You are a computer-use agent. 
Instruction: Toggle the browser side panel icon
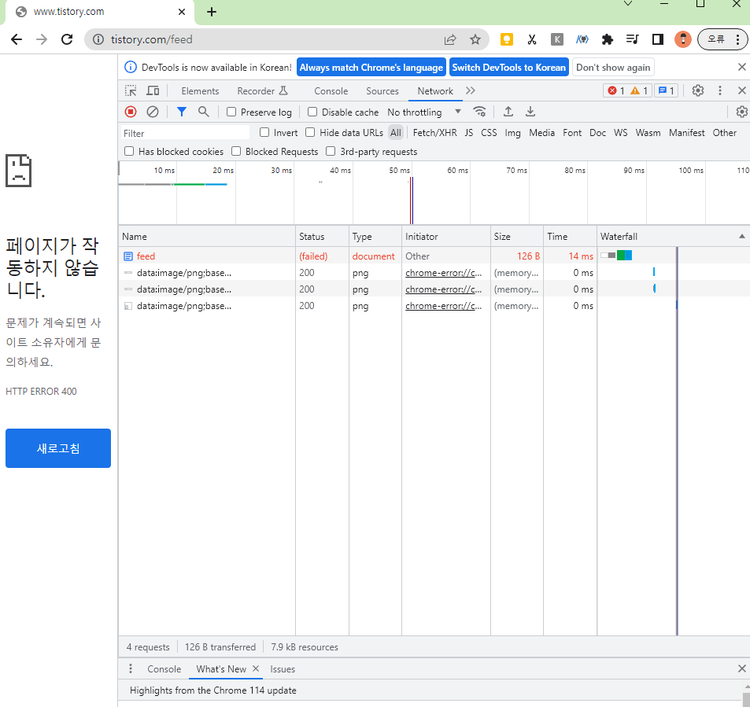658,39
